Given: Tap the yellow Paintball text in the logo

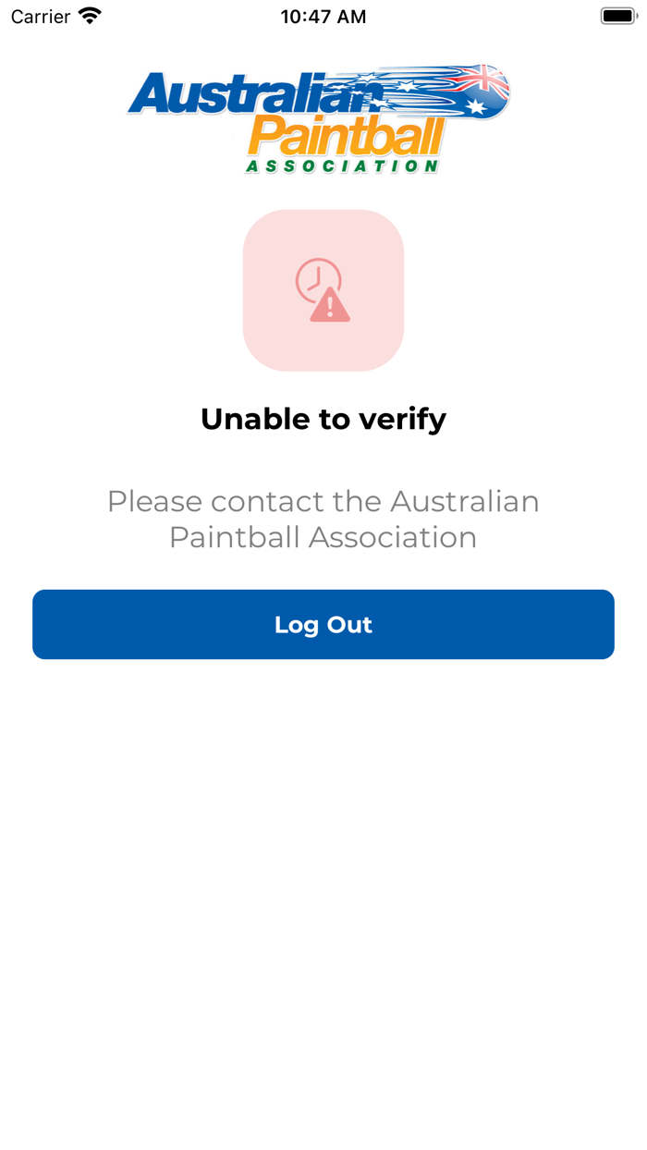Looking at the screenshot, I should click(347, 138).
